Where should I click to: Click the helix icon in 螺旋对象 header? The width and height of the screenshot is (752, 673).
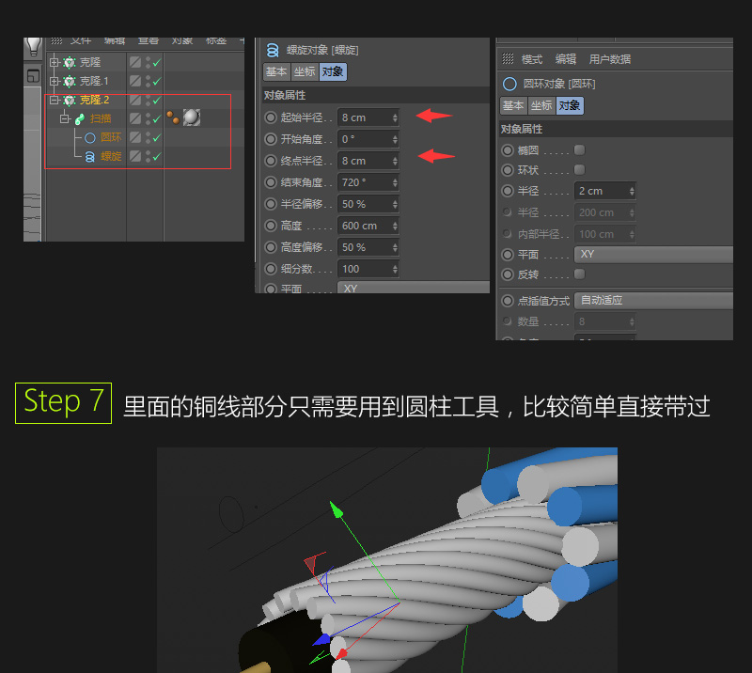point(273,50)
